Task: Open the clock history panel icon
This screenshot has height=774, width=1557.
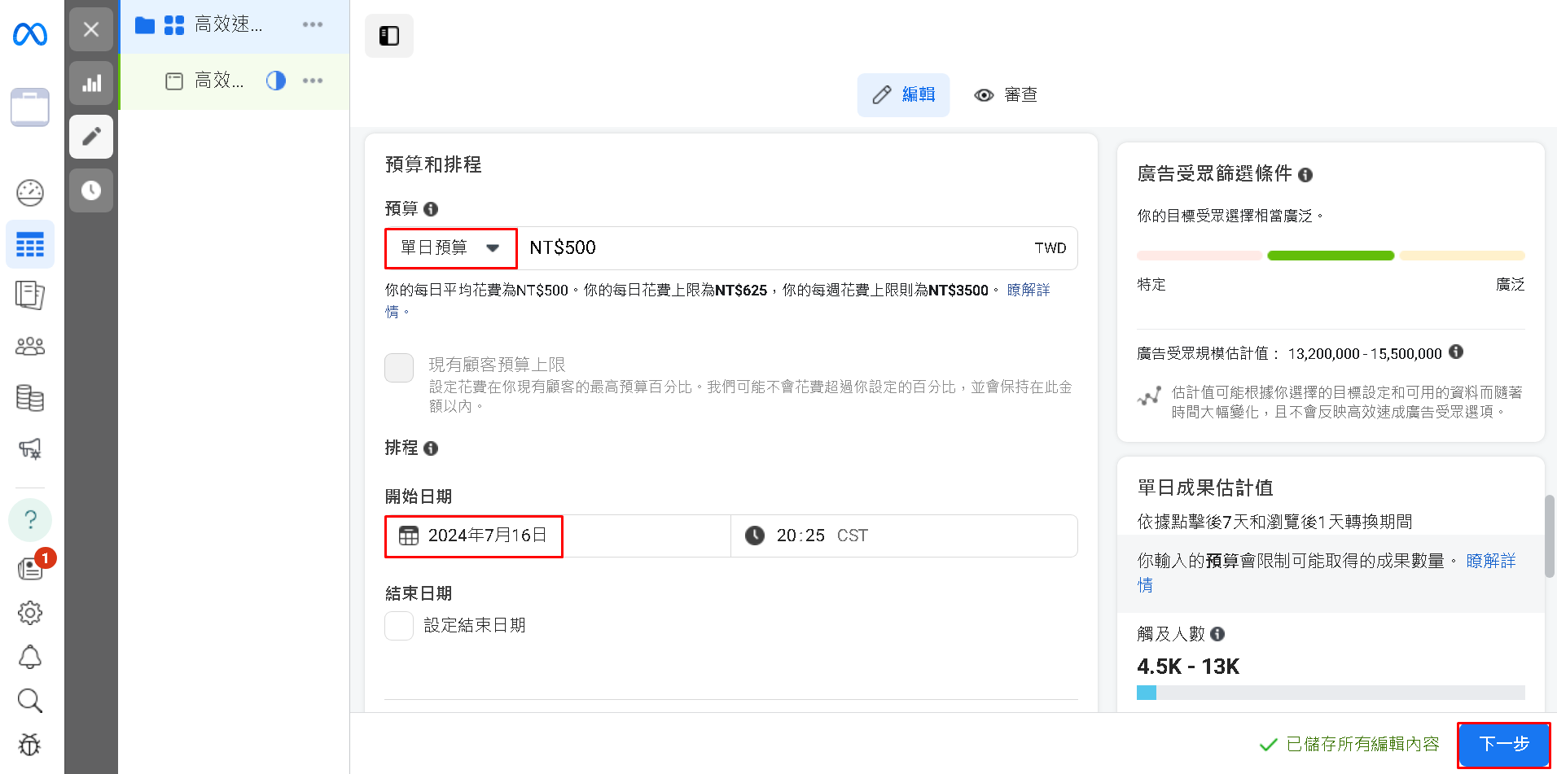Action: tap(91, 190)
